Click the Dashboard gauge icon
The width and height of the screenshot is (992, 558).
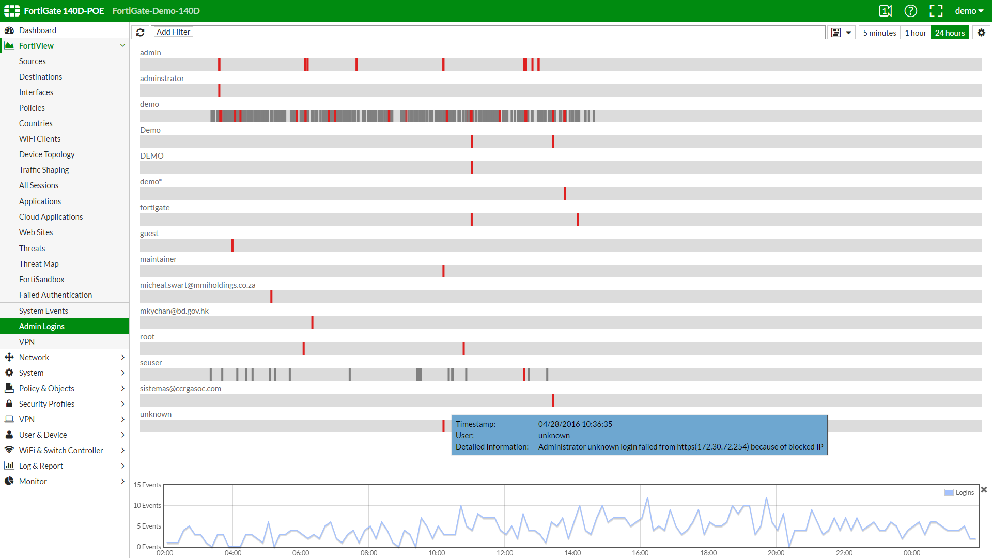click(9, 30)
